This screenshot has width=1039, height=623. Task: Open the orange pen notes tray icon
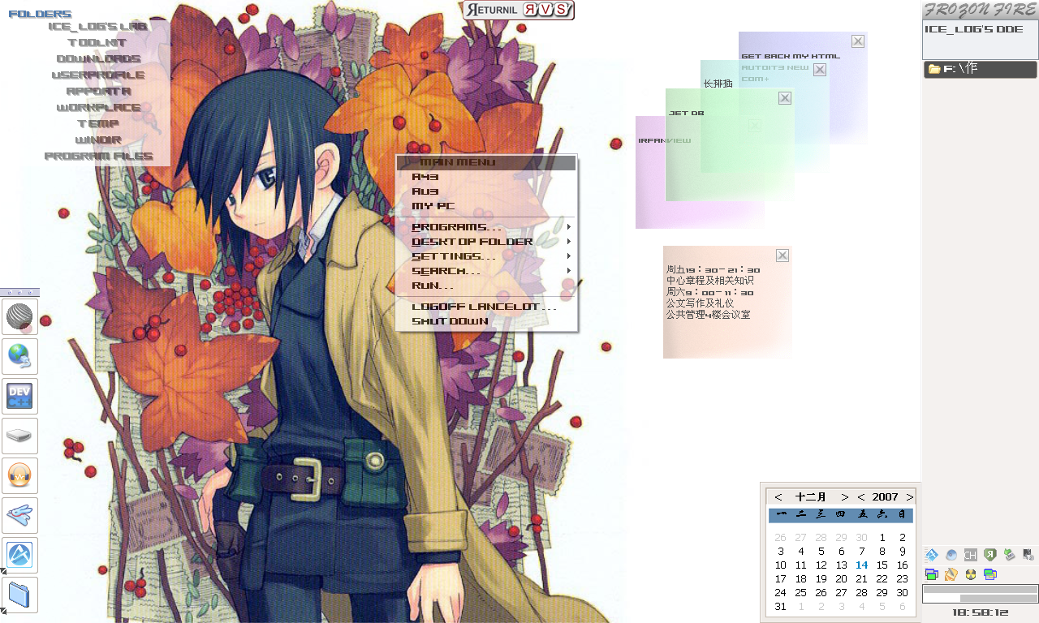point(951,574)
